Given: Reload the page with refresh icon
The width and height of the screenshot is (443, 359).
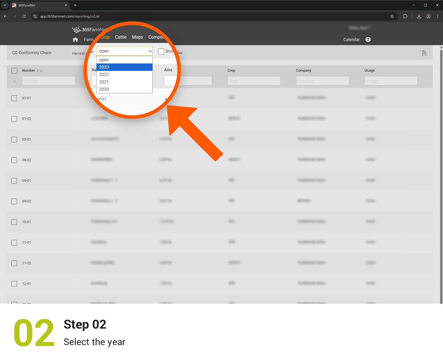Looking at the screenshot, I should point(24,16).
